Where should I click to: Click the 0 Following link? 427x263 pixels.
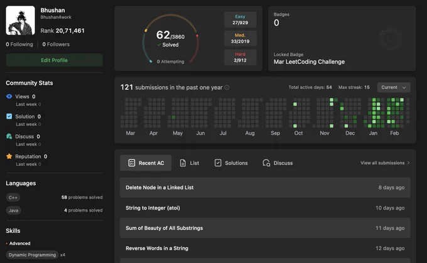point(19,45)
